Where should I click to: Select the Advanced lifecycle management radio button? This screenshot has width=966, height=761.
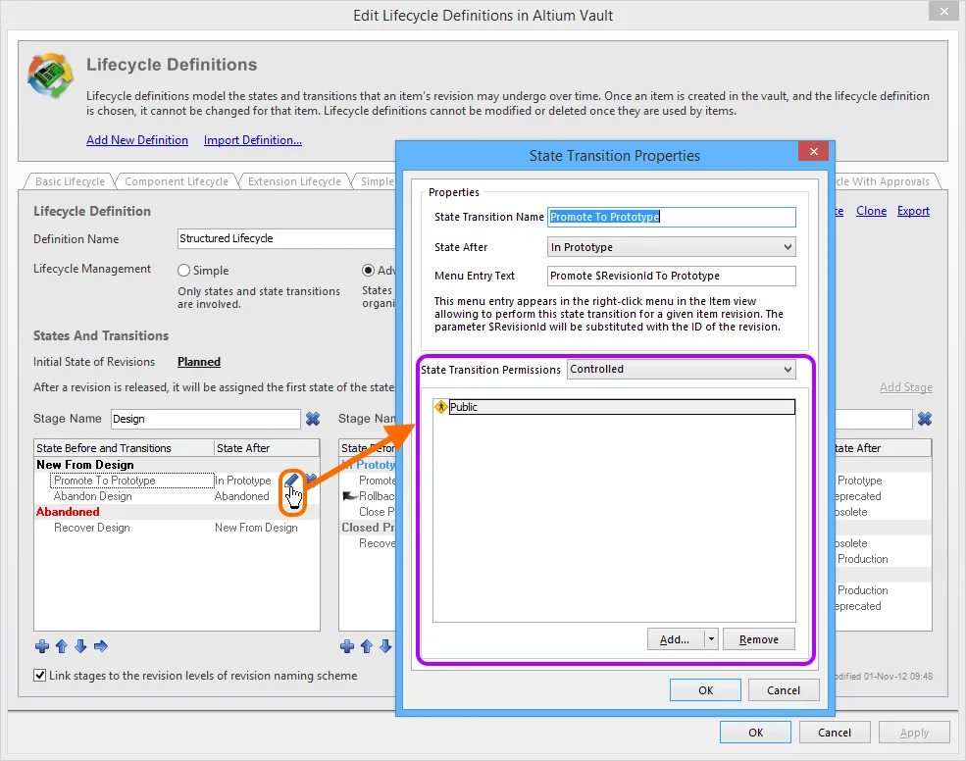coord(369,271)
